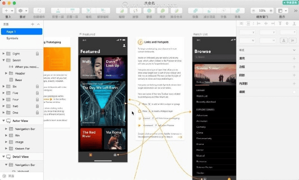Click the Insert (置入) plus button in toolbar

[8, 10]
